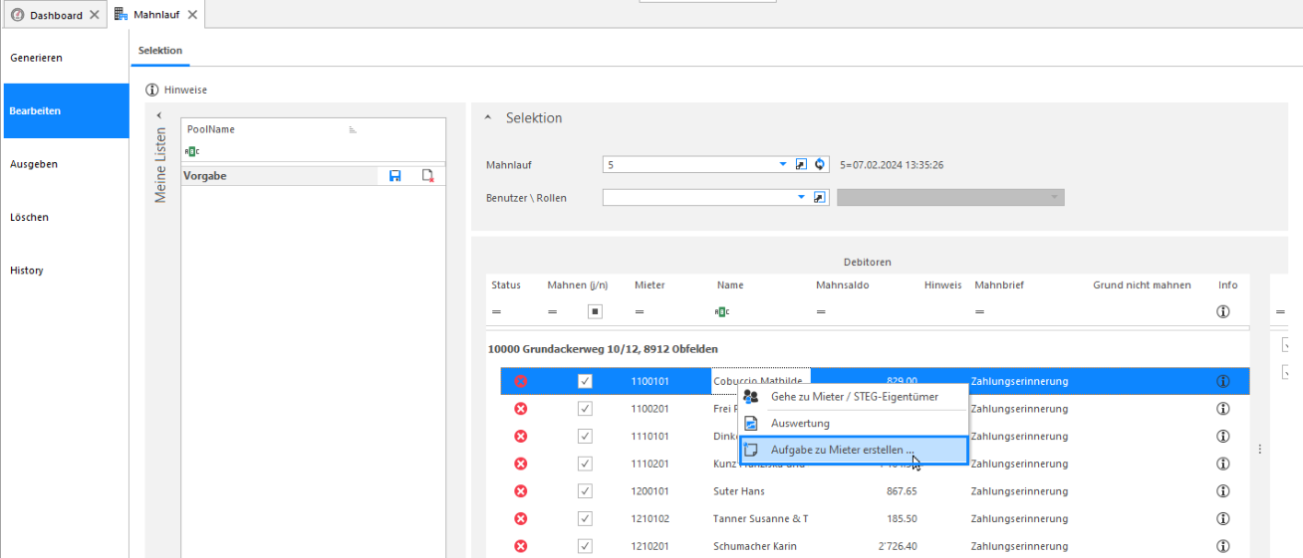The image size is (1303, 558).
Task: Open the Mahnsaldo column filter operator
Action: [x=821, y=311]
